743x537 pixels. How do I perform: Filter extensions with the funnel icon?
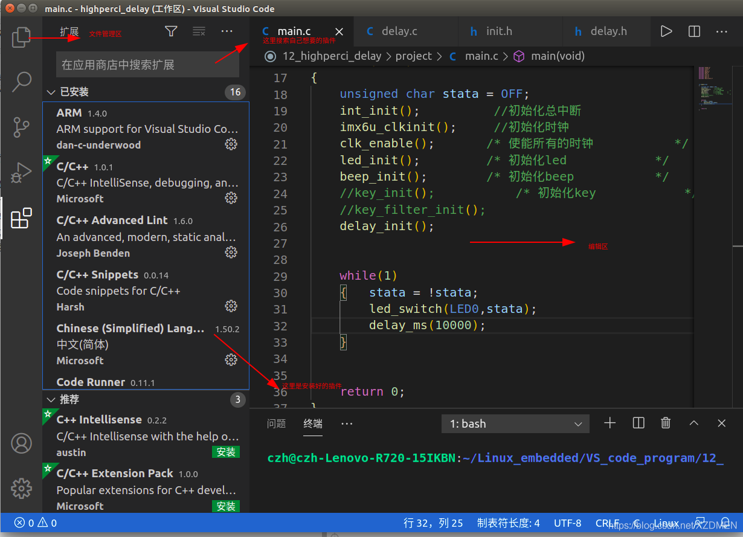coord(171,31)
